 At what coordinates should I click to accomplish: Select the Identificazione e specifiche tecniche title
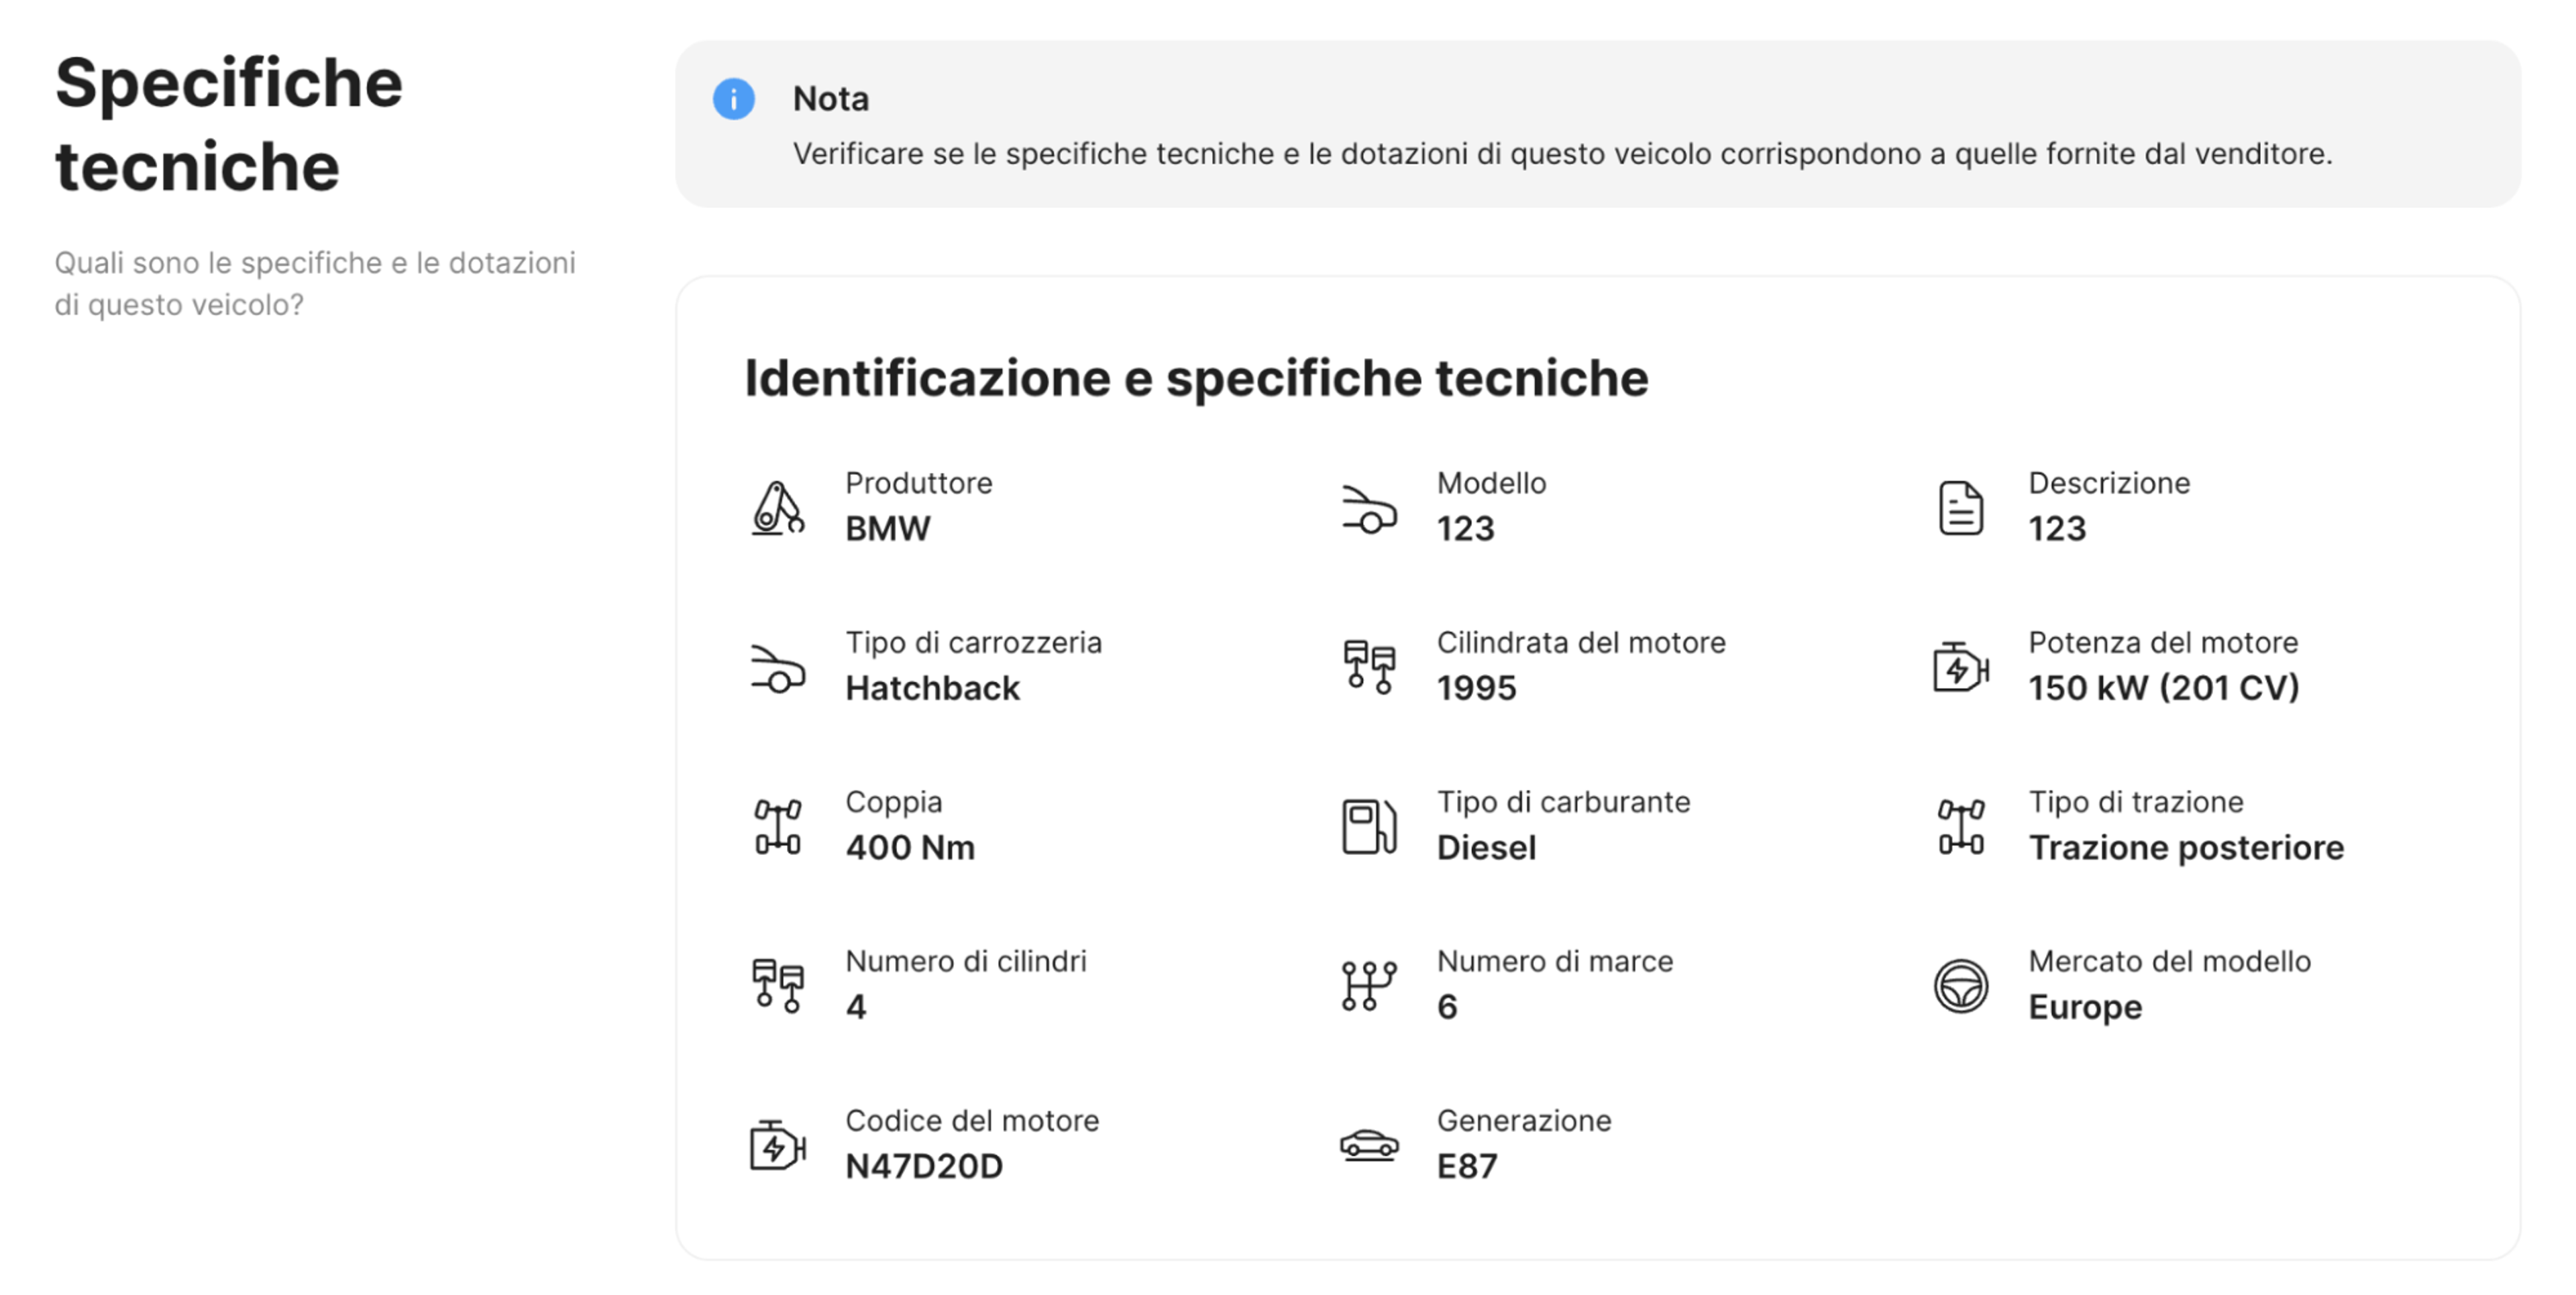click(1196, 377)
